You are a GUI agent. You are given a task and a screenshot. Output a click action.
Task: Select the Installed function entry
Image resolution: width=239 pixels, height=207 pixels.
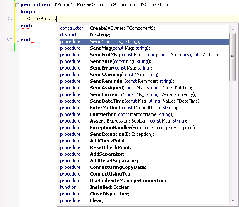(x=144, y=187)
